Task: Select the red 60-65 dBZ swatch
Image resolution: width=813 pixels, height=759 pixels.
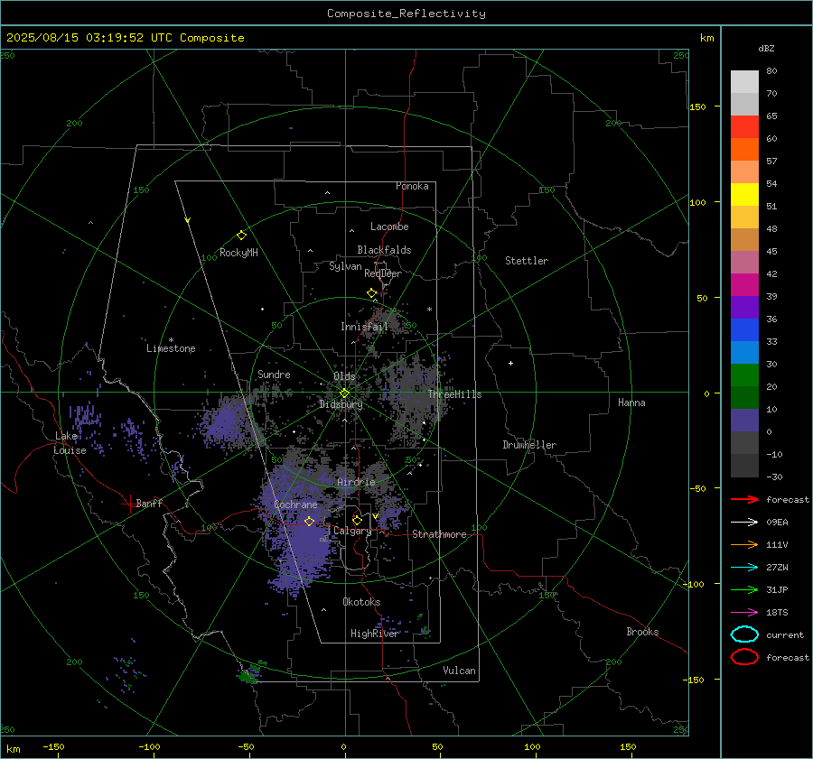Action: [744, 127]
